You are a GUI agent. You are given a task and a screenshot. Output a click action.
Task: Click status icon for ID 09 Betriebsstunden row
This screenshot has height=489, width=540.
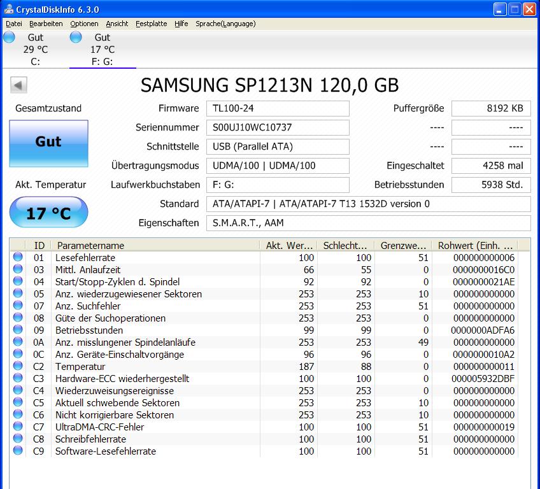[x=18, y=329]
